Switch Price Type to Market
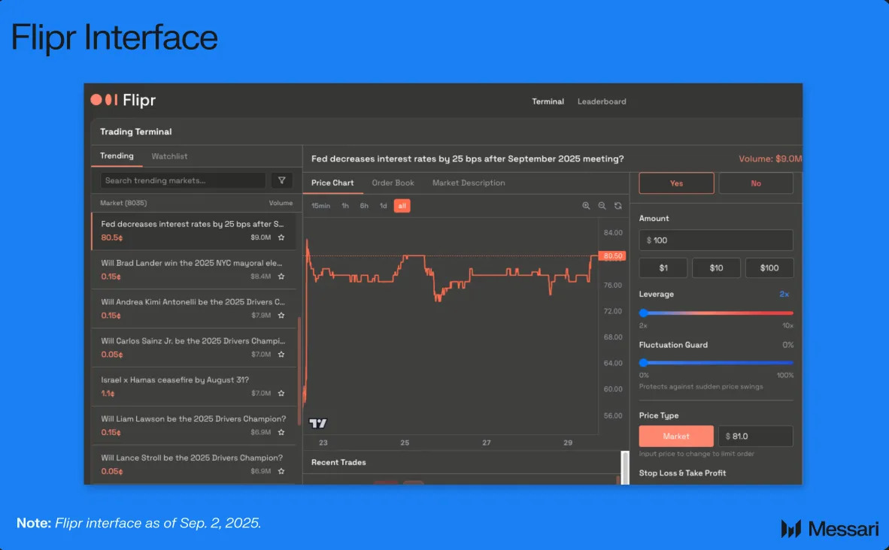 coord(675,436)
